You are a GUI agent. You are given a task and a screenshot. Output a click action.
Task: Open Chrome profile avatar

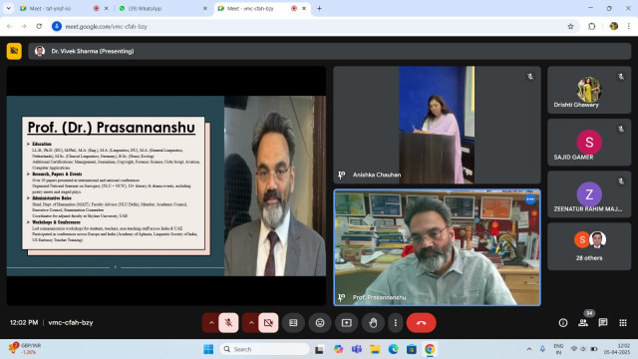click(614, 27)
